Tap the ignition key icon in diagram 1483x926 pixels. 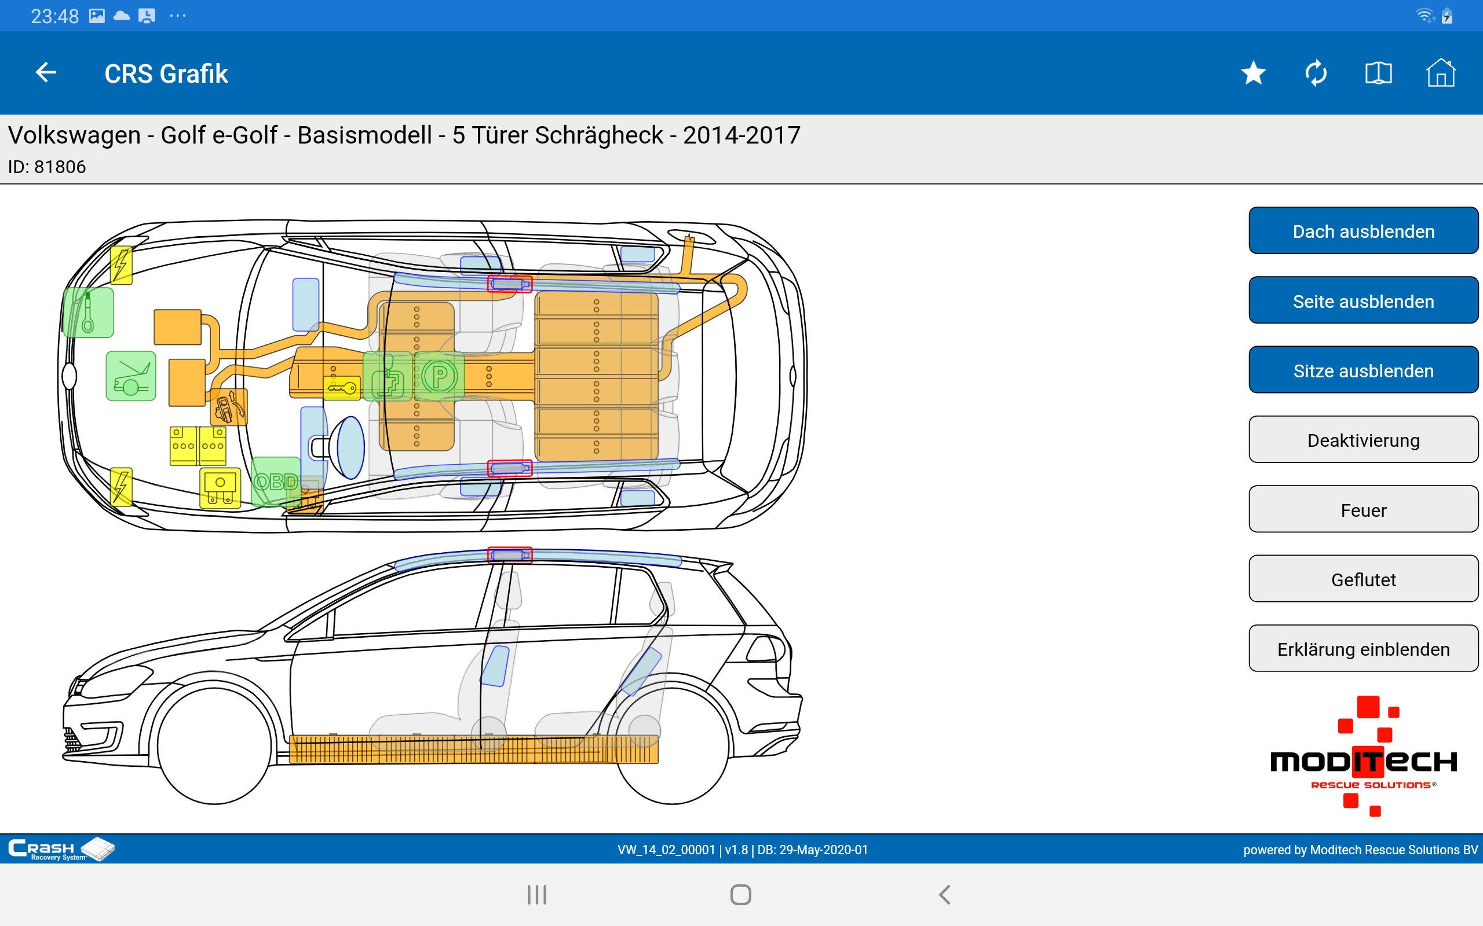pyautogui.click(x=342, y=388)
